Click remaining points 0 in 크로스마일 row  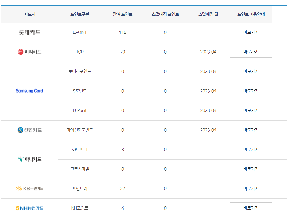tap(122, 169)
